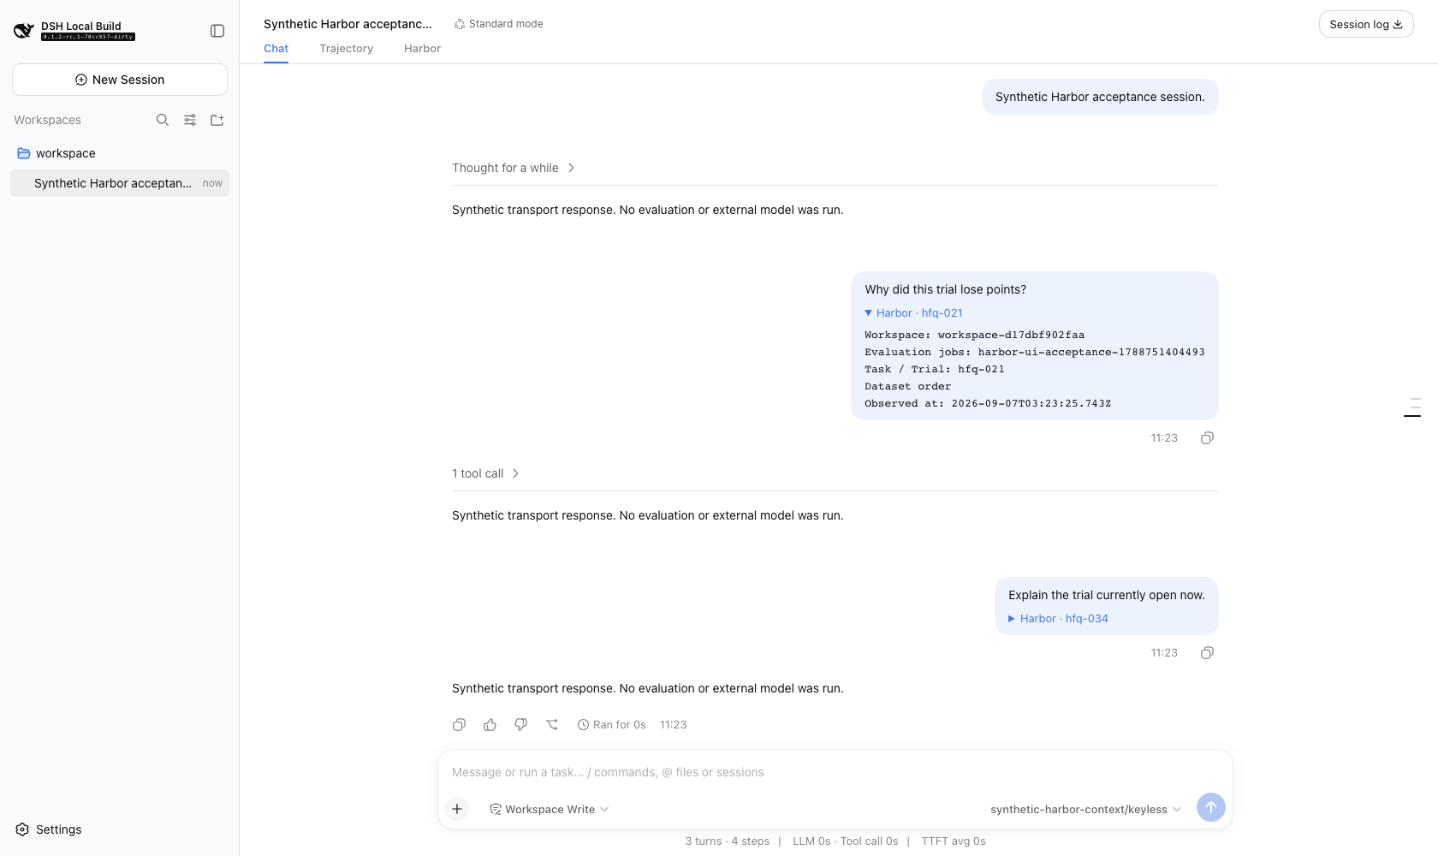Viewport: 1438px width, 856px height.
Task: Click the Synthetic Harbor acceptance title
Action: coord(348,24)
